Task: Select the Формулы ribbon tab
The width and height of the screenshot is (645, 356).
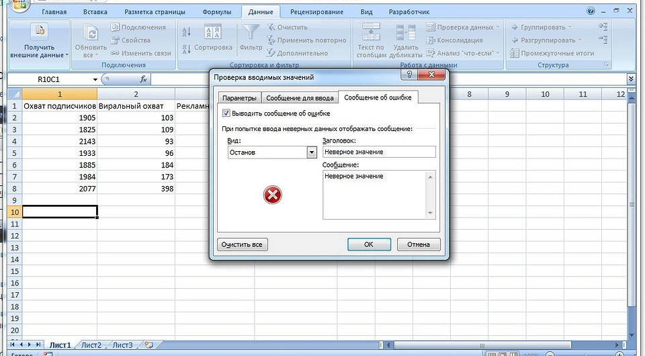Action: coord(216,12)
